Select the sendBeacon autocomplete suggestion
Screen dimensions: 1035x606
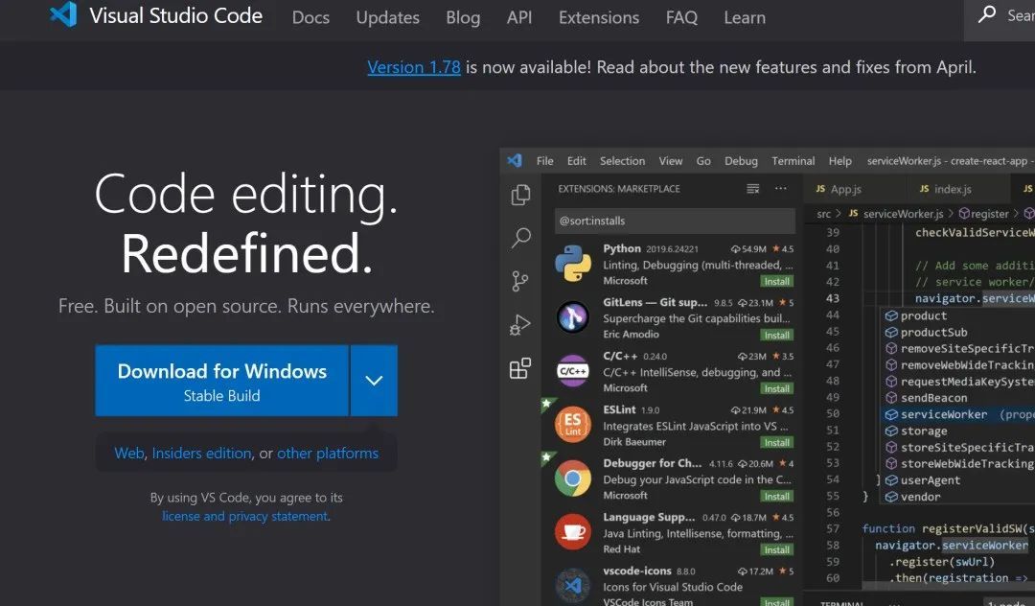click(933, 398)
